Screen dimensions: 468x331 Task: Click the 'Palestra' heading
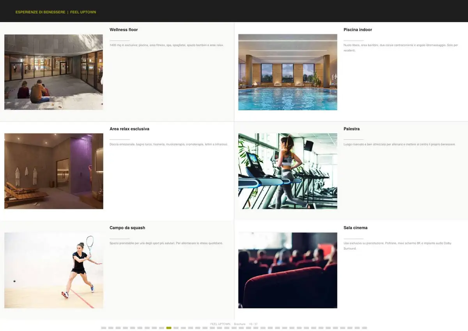tap(351, 129)
